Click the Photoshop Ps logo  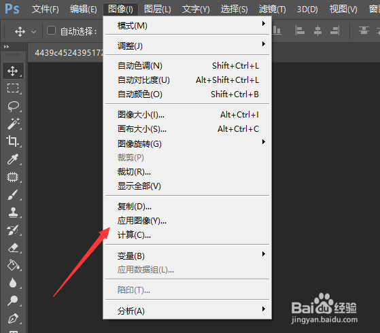point(12,10)
